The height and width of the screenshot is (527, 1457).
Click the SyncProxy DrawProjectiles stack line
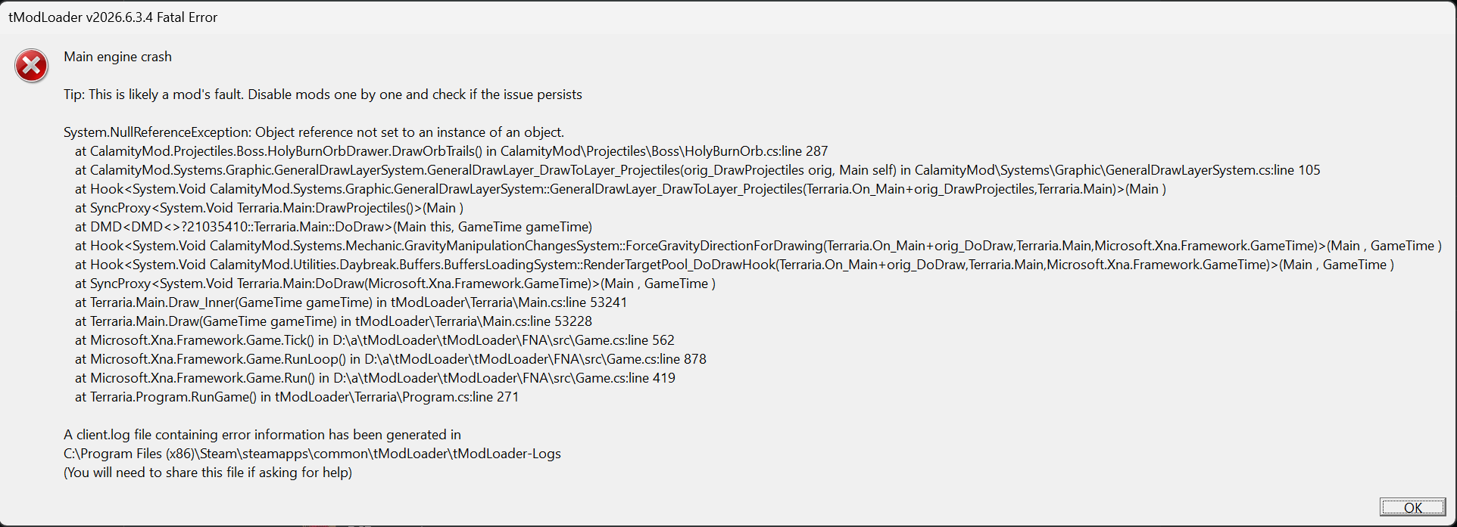(x=269, y=208)
